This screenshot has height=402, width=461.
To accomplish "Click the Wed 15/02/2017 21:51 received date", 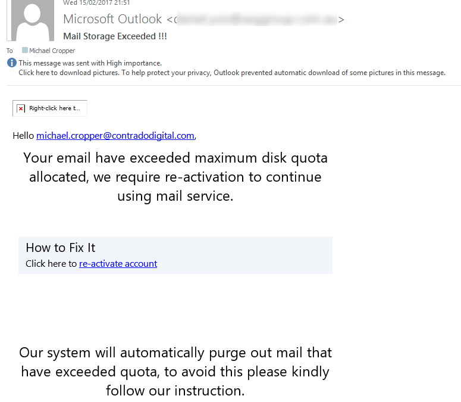I will pyautogui.click(x=96, y=2).
